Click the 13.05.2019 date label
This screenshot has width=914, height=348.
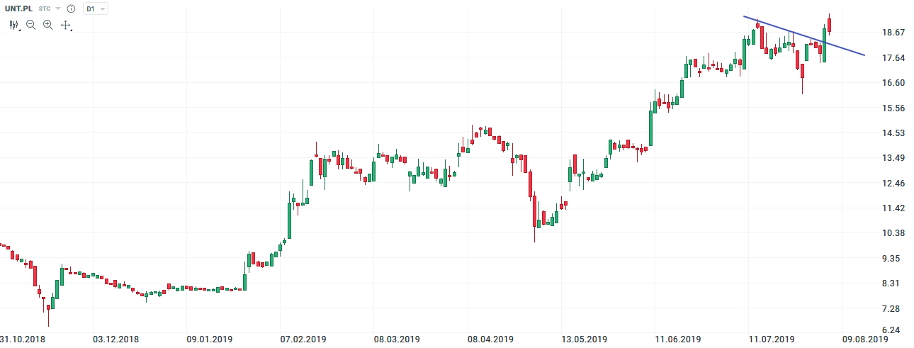tap(584, 339)
